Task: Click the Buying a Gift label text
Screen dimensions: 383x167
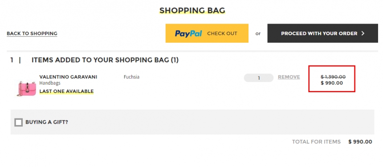Action: tap(47, 122)
